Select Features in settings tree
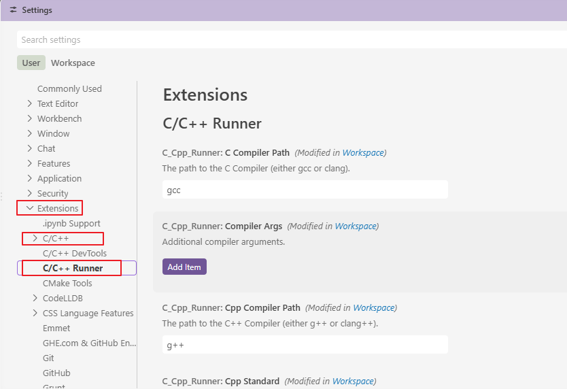Viewport: 567px width, 389px height. click(54, 164)
